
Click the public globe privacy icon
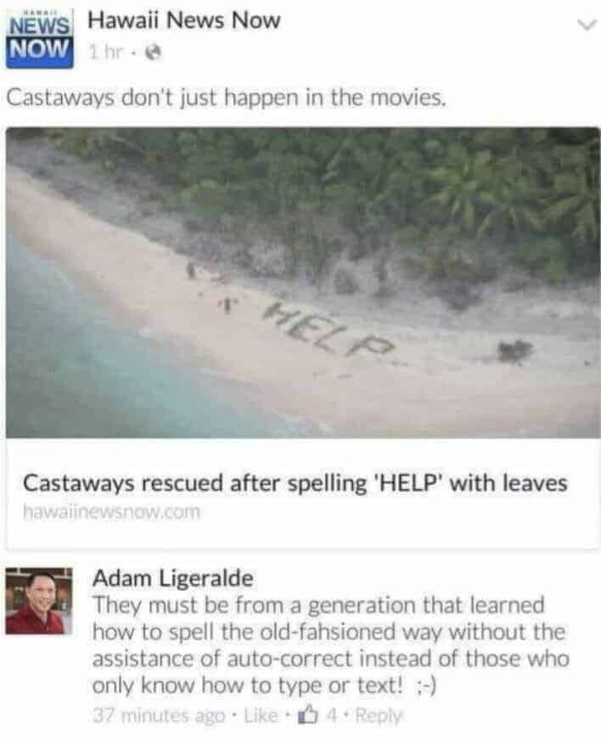click(153, 53)
